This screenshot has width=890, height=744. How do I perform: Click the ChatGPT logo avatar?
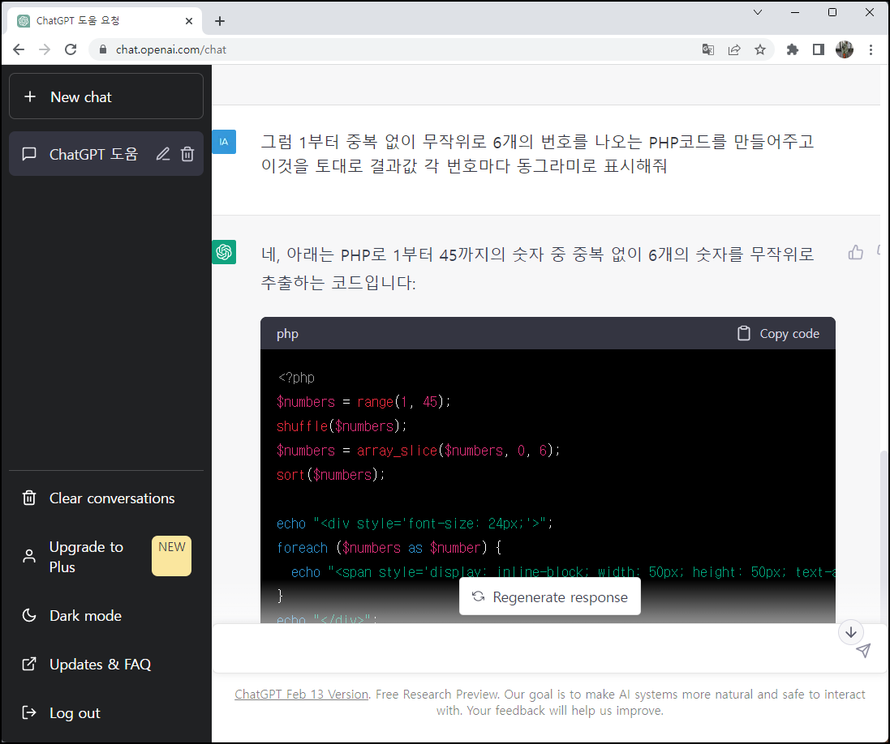(x=224, y=252)
